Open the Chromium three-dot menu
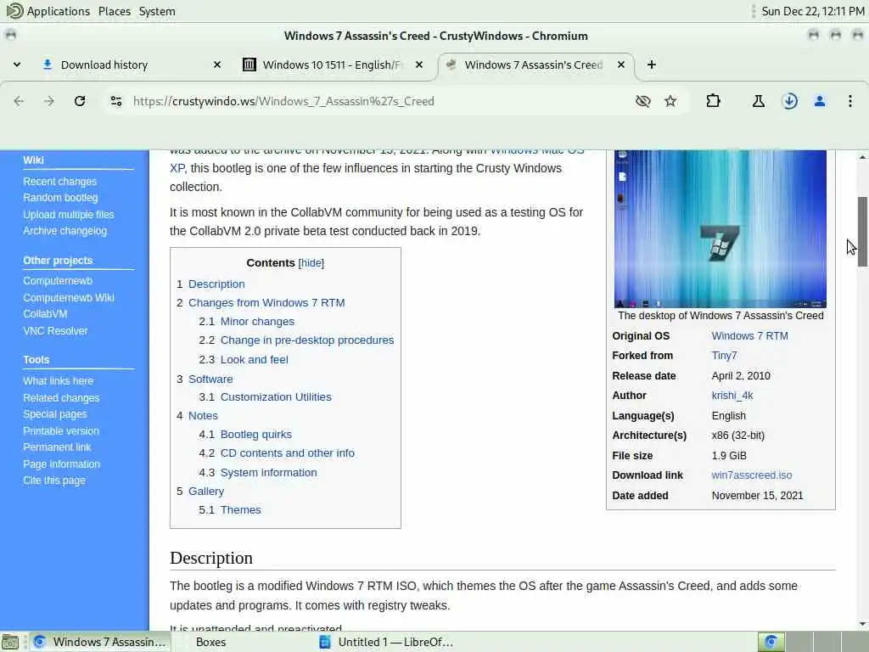This screenshot has height=652, width=869. click(x=849, y=101)
